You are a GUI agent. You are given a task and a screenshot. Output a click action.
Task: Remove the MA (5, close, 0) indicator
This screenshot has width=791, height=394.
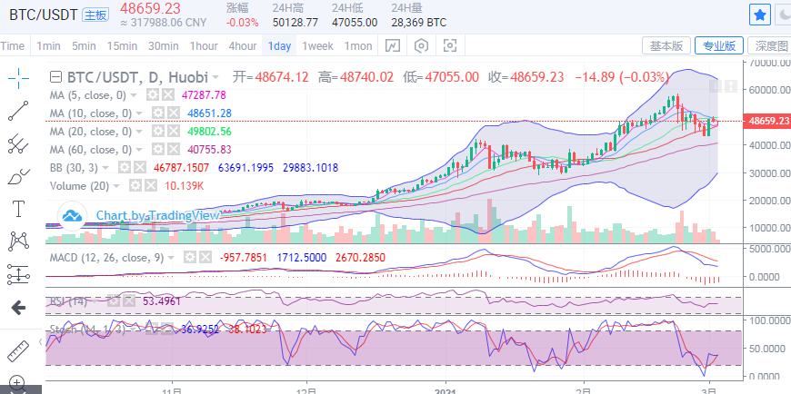(168, 94)
